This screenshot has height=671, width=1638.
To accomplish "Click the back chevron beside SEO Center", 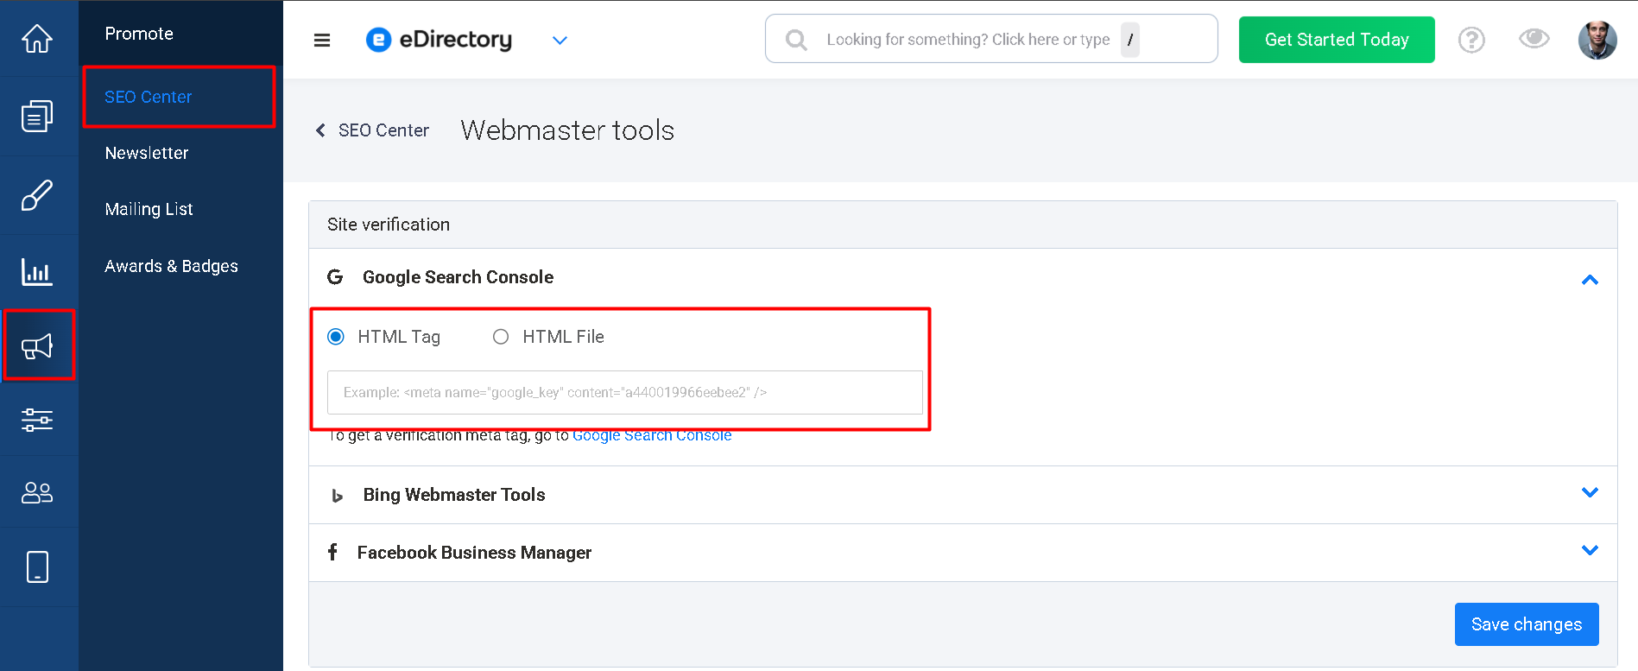I will click(x=320, y=130).
